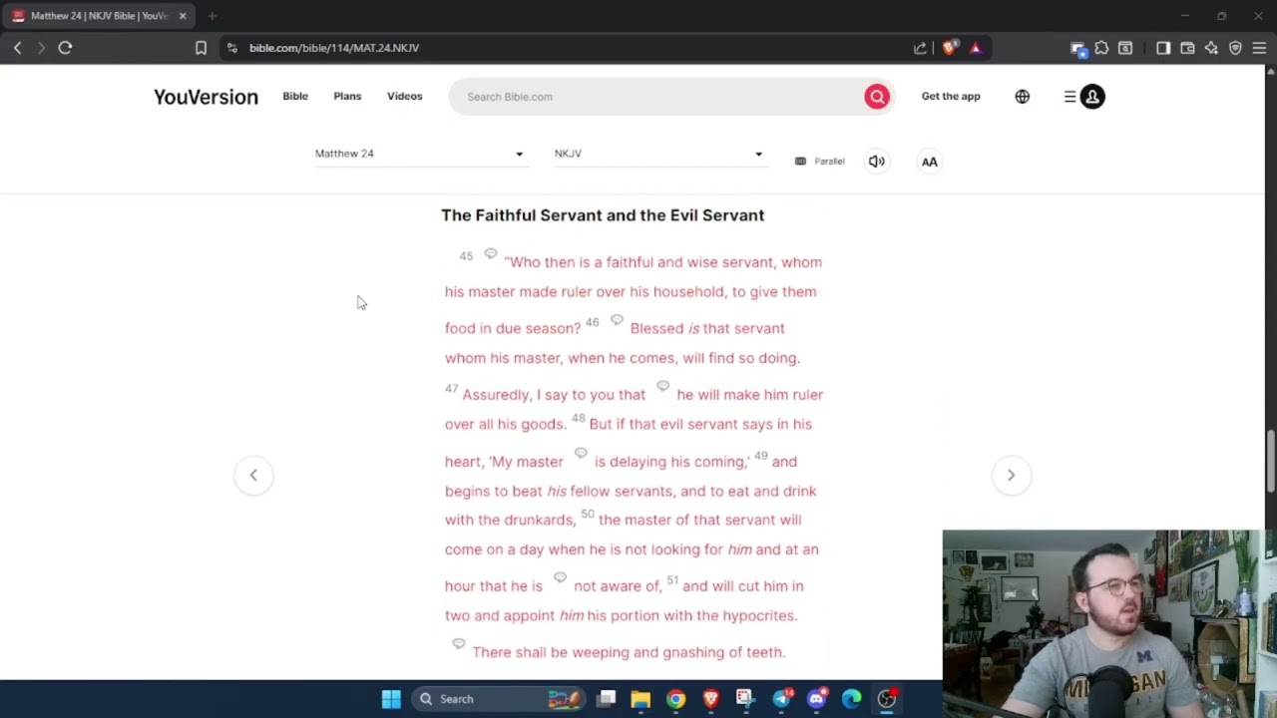Open Task View on the taskbar
The image size is (1277, 718).
[607, 699]
